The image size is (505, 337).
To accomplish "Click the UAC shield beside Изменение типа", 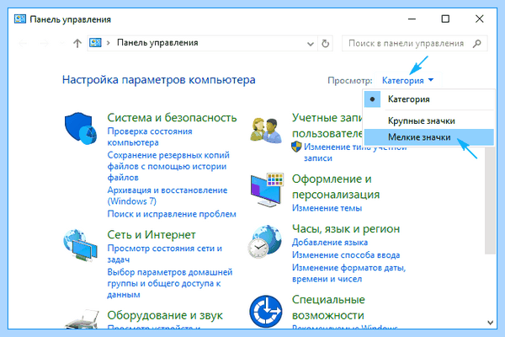I will (296, 147).
